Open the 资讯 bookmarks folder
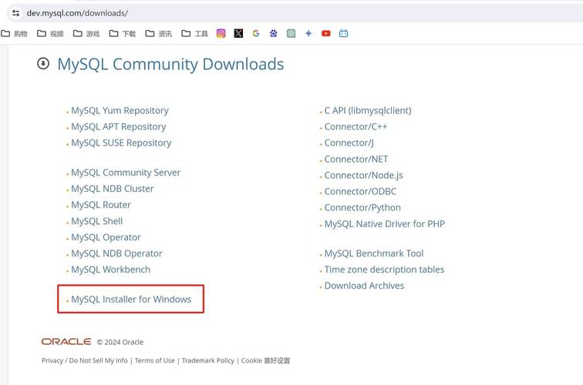 158,34
